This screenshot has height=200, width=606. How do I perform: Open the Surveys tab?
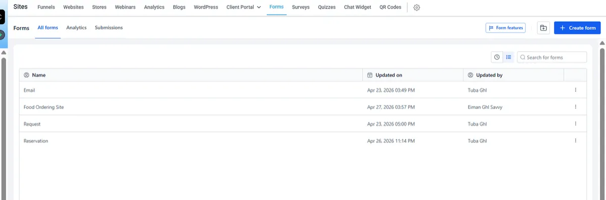click(x=300, y=8)
